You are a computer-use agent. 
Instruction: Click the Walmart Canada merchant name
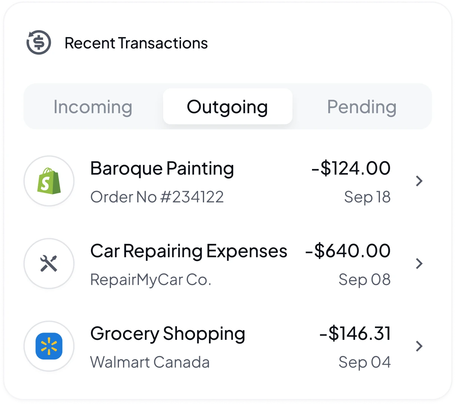pos(150,362)
